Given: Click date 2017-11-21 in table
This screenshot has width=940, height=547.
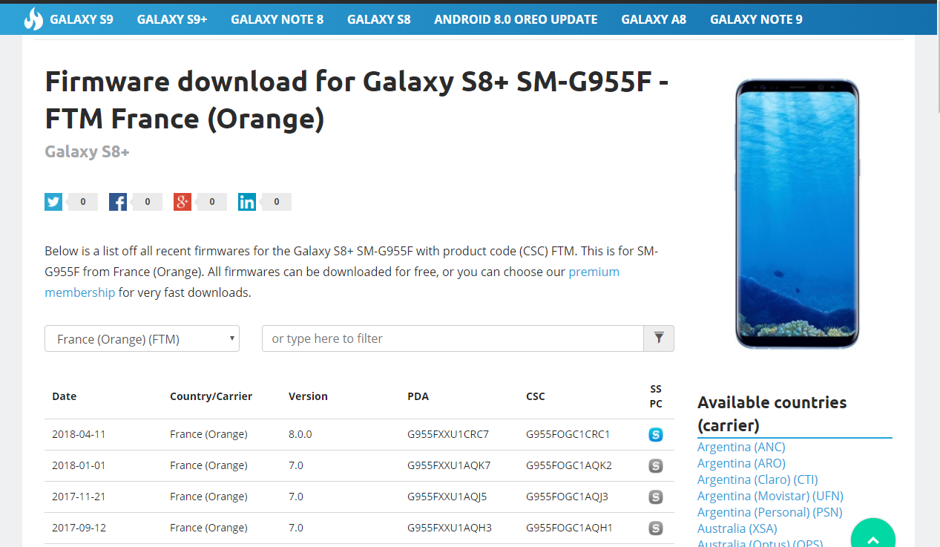Looking at the screenshot, I should pos(79,497).
